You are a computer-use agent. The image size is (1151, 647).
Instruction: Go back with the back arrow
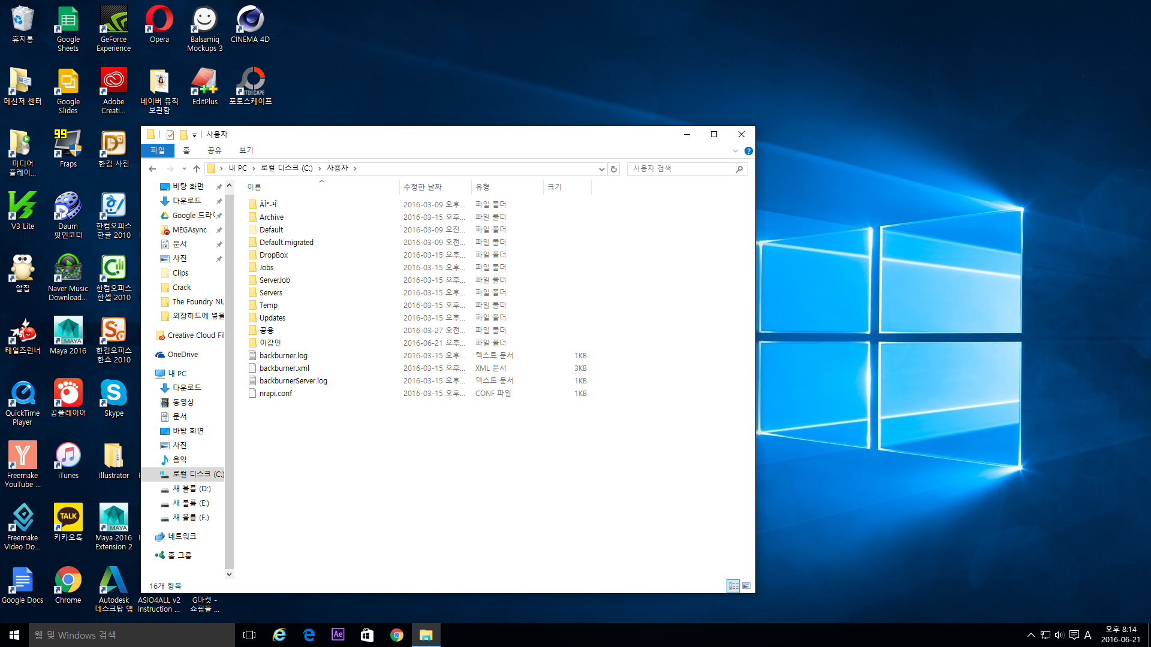pos(152,169)
